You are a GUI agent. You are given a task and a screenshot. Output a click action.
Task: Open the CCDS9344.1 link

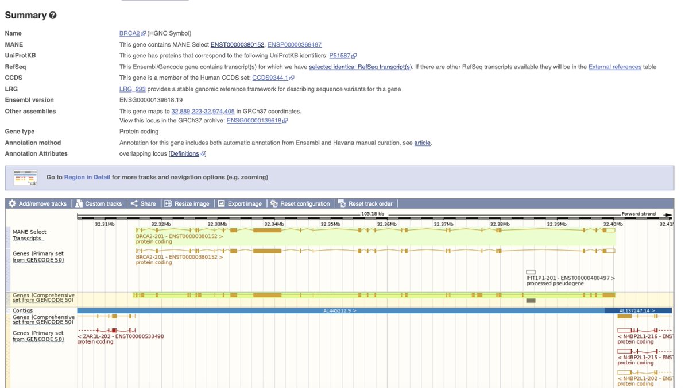click(x=270, y=78)
